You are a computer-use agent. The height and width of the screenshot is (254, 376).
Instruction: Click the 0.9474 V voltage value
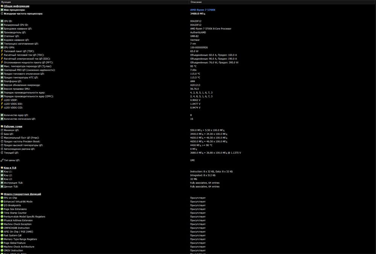point(195,107)
